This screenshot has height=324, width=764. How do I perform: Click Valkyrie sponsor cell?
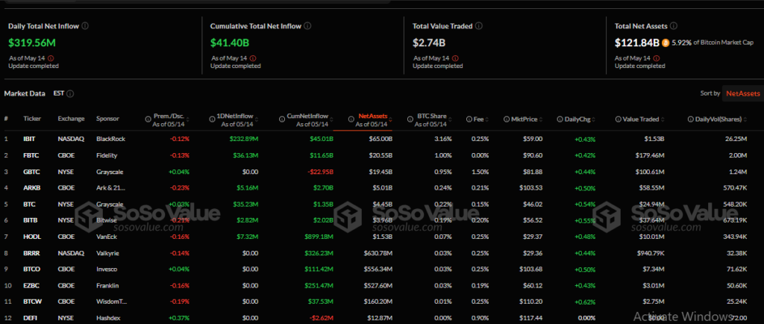pyautogui.click(x=107, y=253)
